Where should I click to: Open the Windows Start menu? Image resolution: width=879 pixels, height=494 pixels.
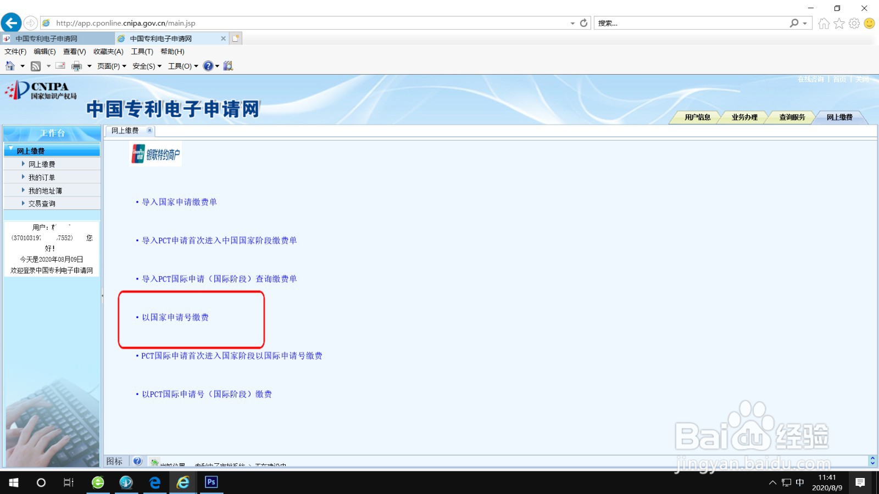(14, 482)
